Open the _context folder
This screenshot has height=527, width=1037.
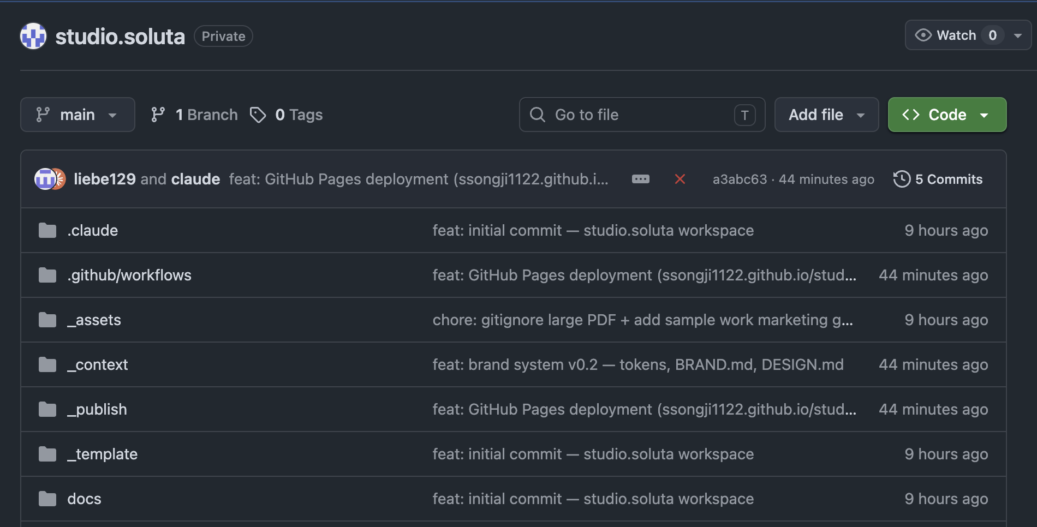(x=98, y=364)
